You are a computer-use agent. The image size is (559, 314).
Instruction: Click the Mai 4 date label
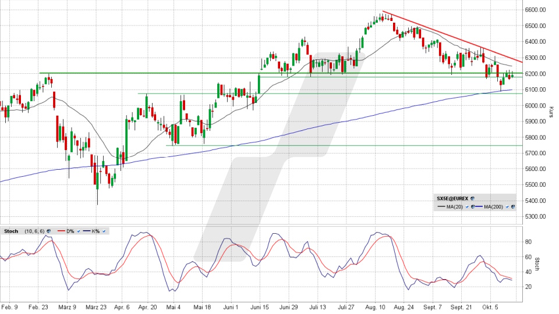(174, 307)
